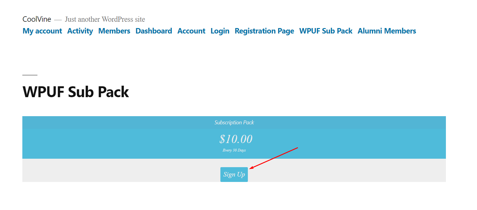Click the Just another WordPress site tagline
Image resolution: width=477 pixels, height=210 pixels.
click(x=104, y=19)
